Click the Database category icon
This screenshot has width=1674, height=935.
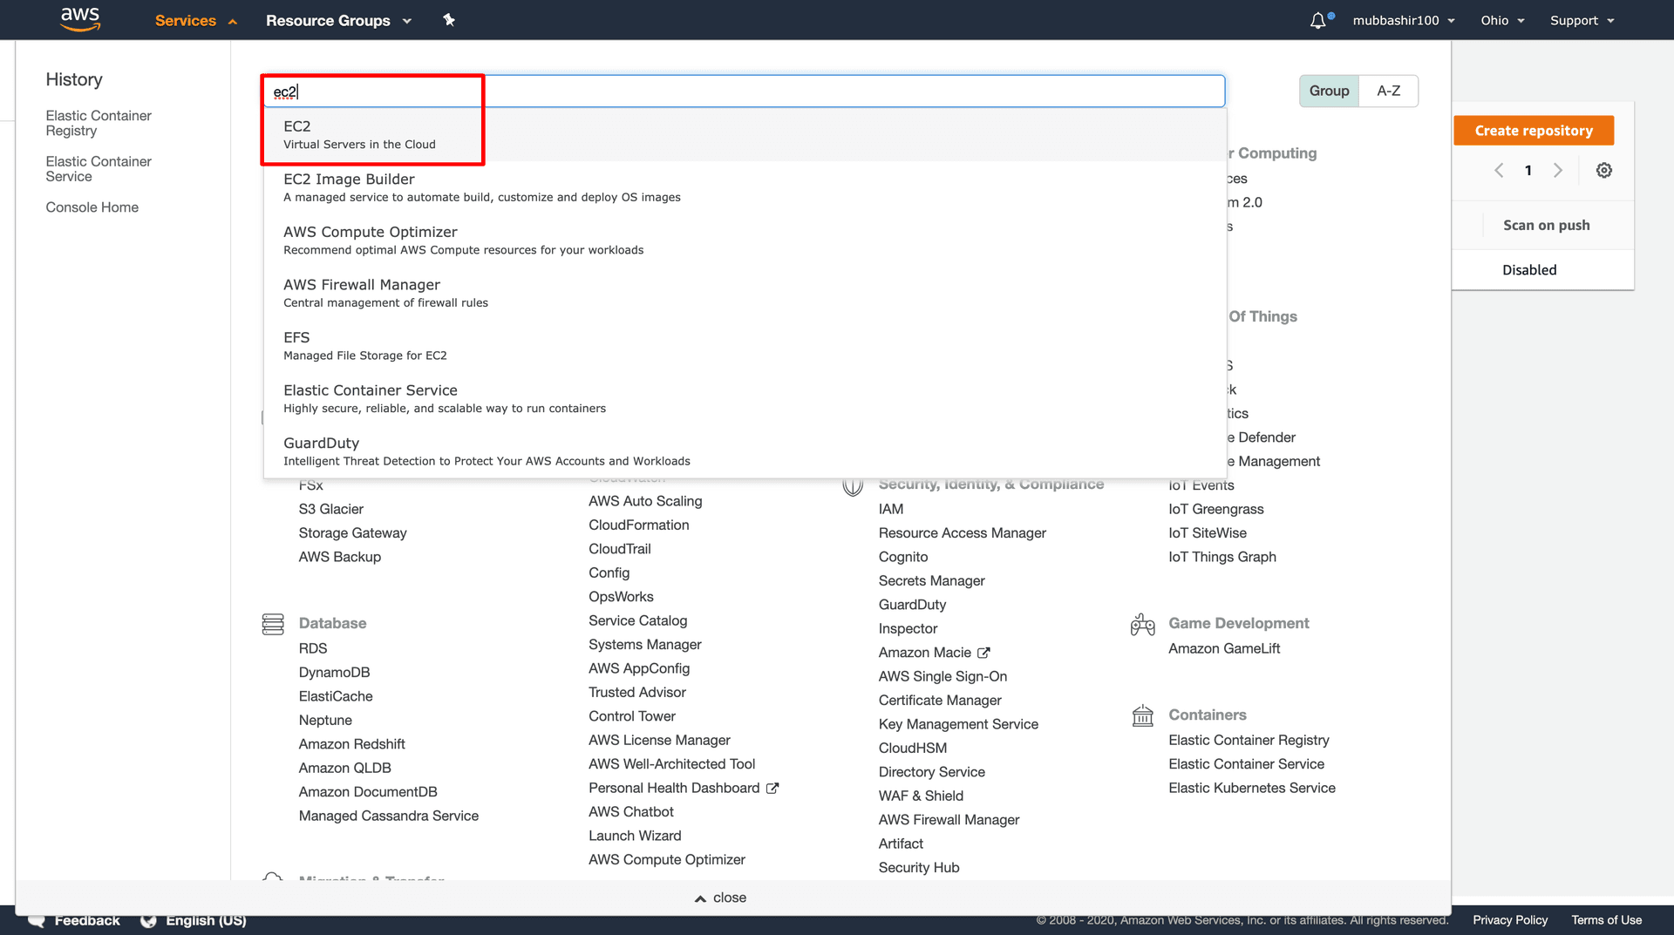pyautogui.click(x=273, y=624)
